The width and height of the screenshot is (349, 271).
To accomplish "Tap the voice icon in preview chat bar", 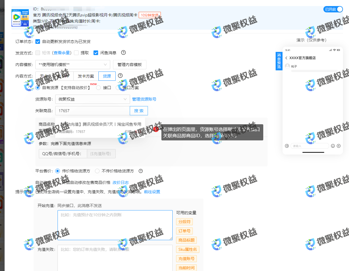I will tap(287, 146).
